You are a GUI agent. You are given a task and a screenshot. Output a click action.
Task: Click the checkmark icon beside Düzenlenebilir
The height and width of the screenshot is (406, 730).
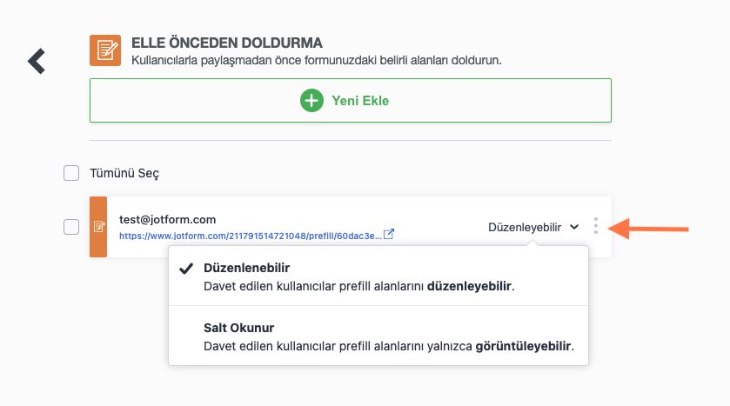tap(185, 269)
